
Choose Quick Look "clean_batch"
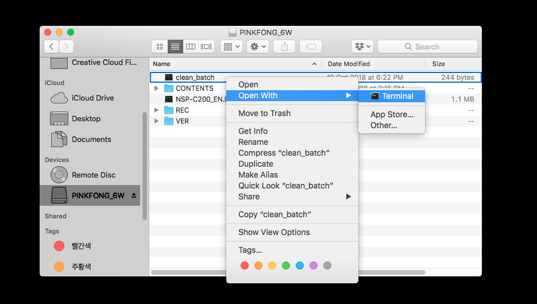click(292, 186)
